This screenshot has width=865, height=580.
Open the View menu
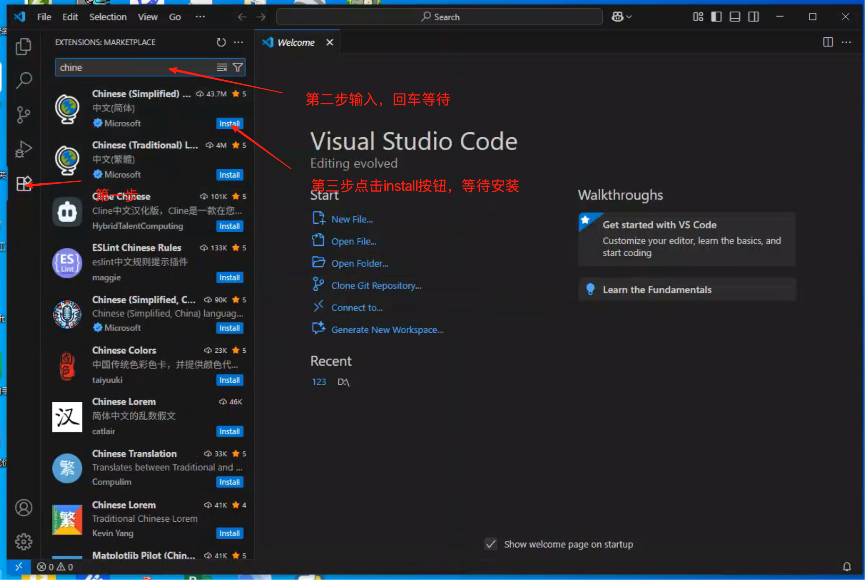coord(148,17)
